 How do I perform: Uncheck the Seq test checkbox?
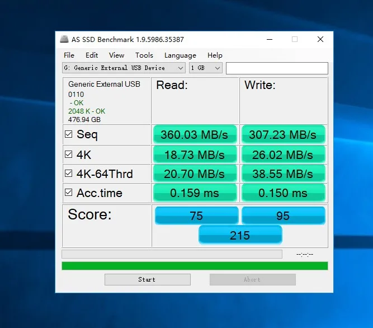pyautogui.click(x=69, y=134)
